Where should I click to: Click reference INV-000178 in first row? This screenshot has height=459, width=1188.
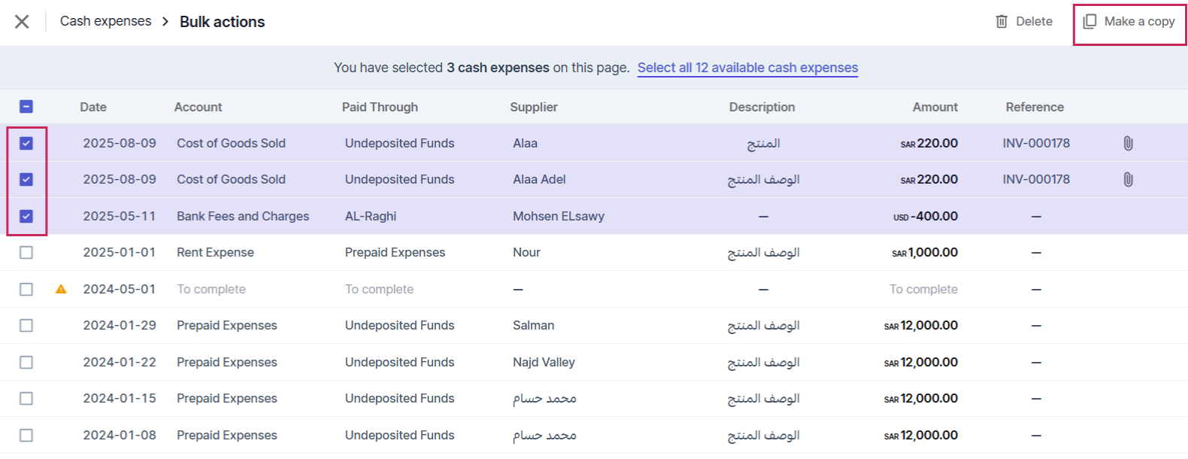tap(1036, 143)
